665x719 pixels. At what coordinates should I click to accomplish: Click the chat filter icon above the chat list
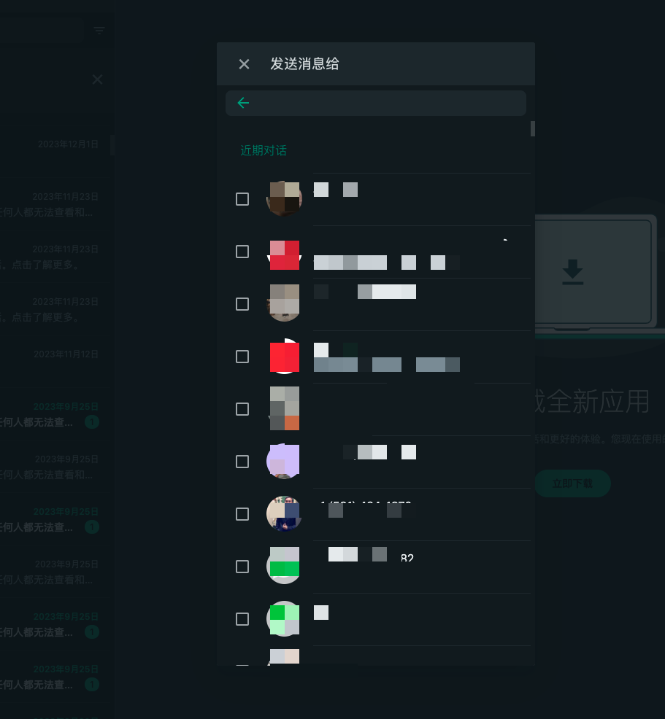pos(99,30)
